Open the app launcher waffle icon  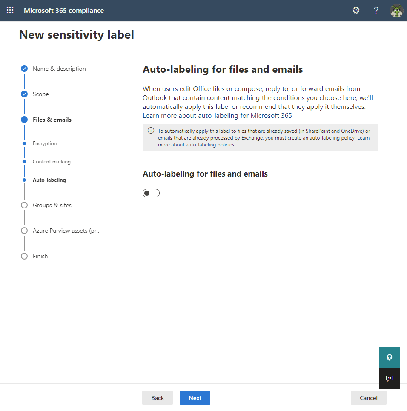click(10, 10)
